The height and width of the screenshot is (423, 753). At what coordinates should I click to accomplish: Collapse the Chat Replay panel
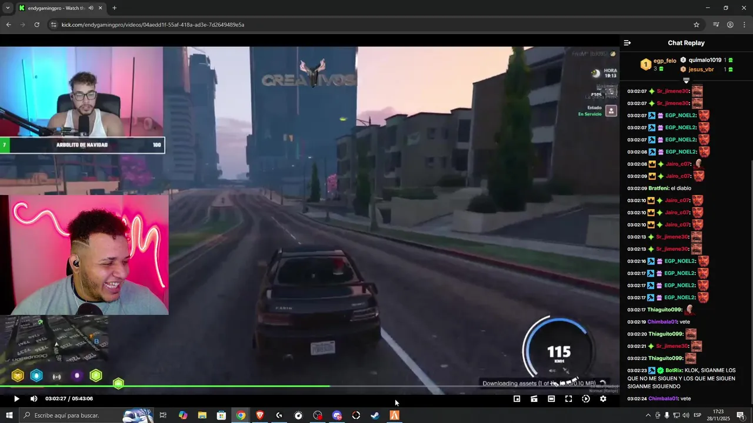(x=627, y=43)
